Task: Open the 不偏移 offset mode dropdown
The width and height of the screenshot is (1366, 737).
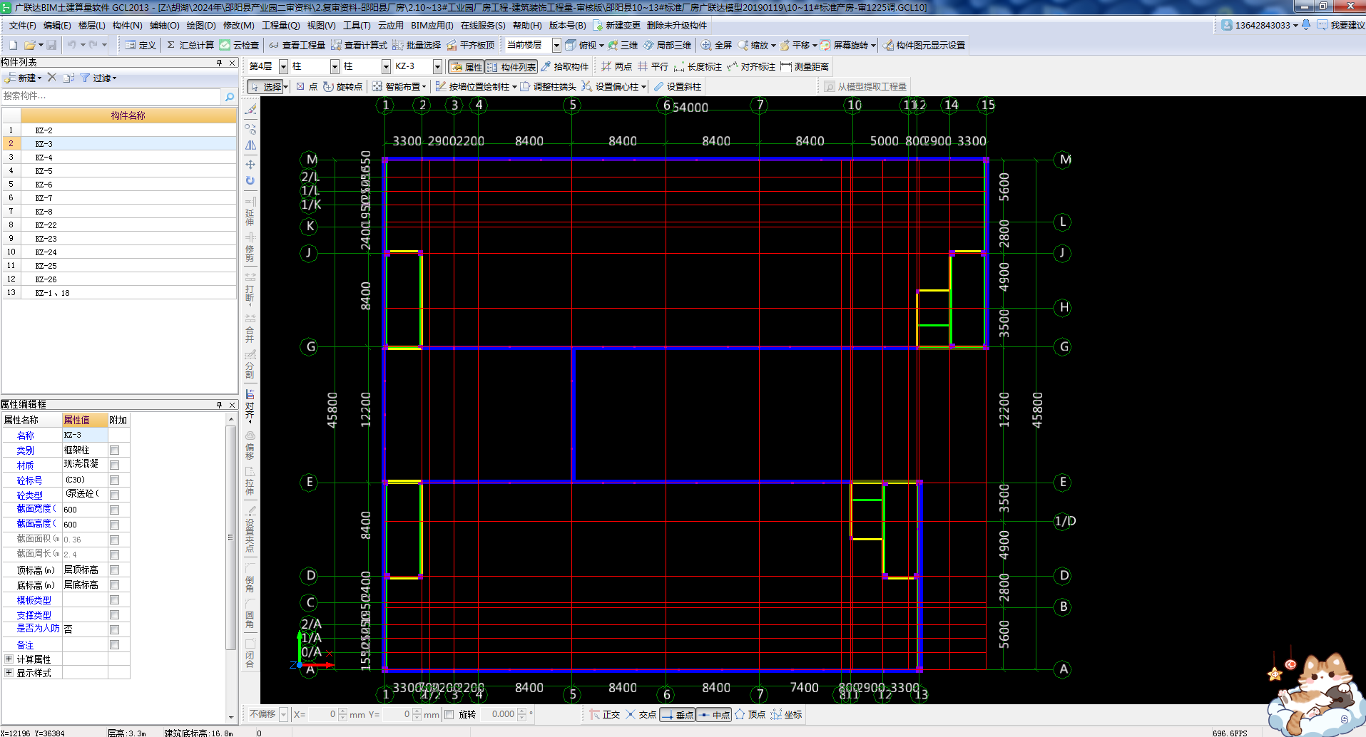Action: [283, 714]
